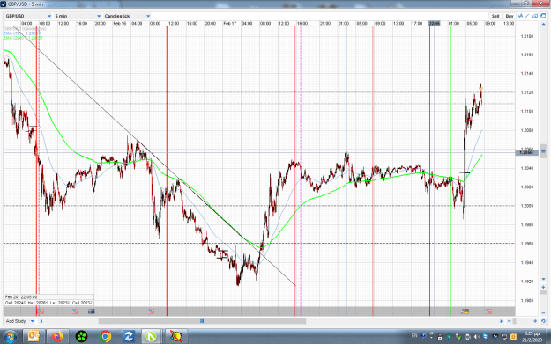
Task: Click the Feb 17 date axis label
Action: (x=229, y=23)
